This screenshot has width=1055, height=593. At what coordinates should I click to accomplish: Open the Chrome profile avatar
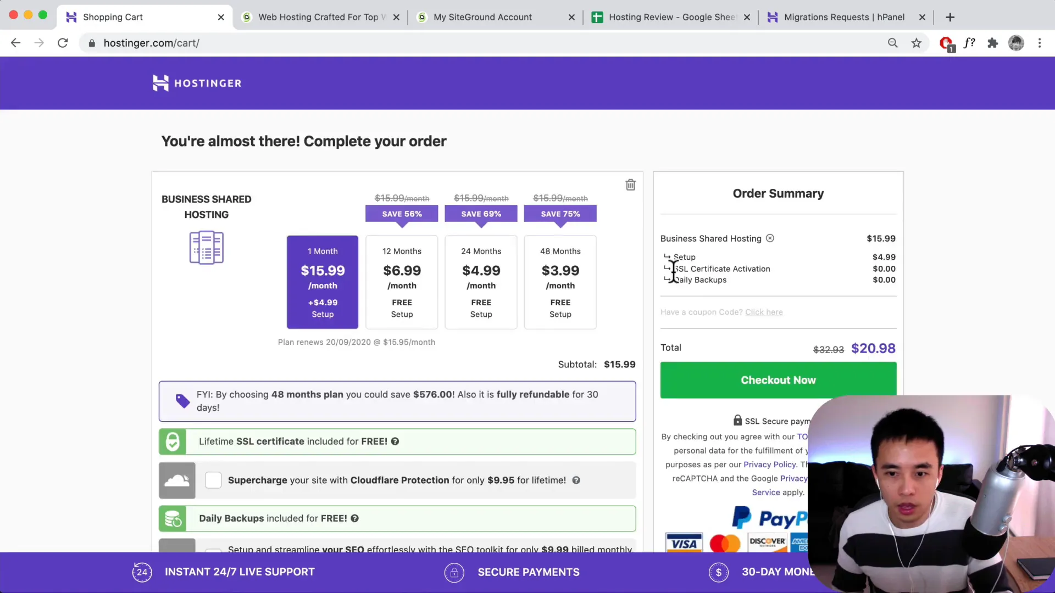1016,43
